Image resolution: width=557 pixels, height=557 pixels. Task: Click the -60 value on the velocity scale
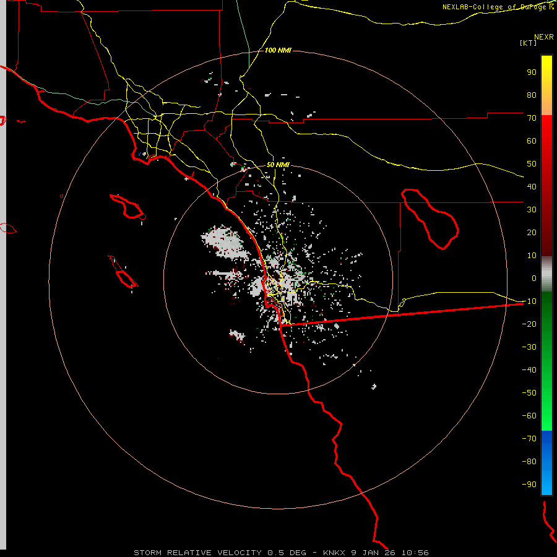[529, 416]
